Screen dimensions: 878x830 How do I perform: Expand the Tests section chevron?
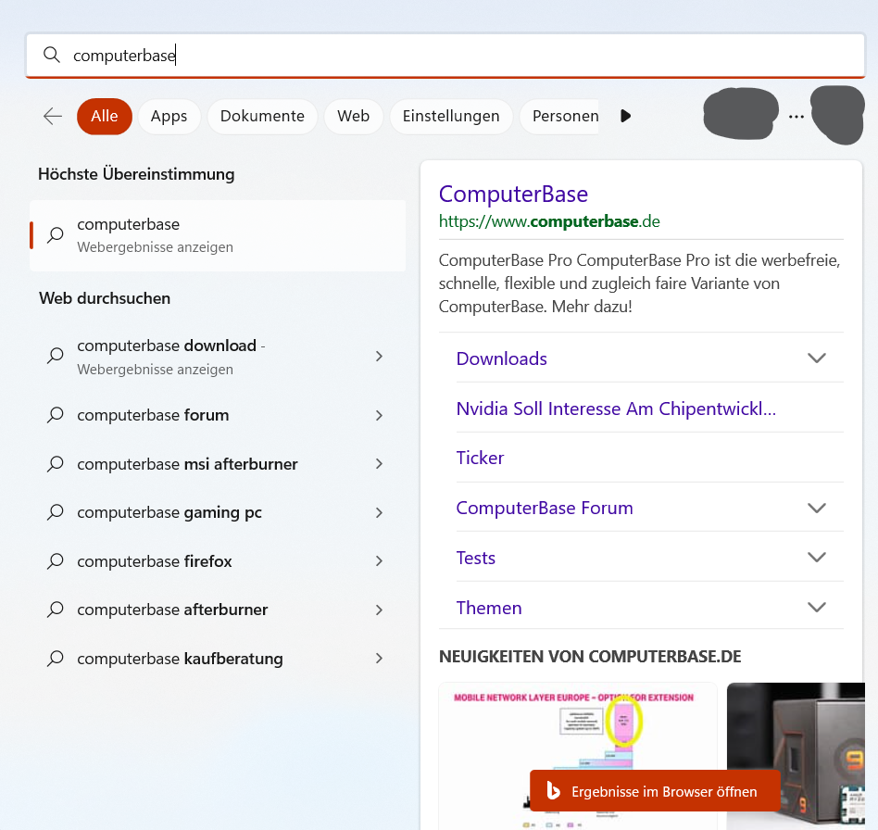[817, 558]
